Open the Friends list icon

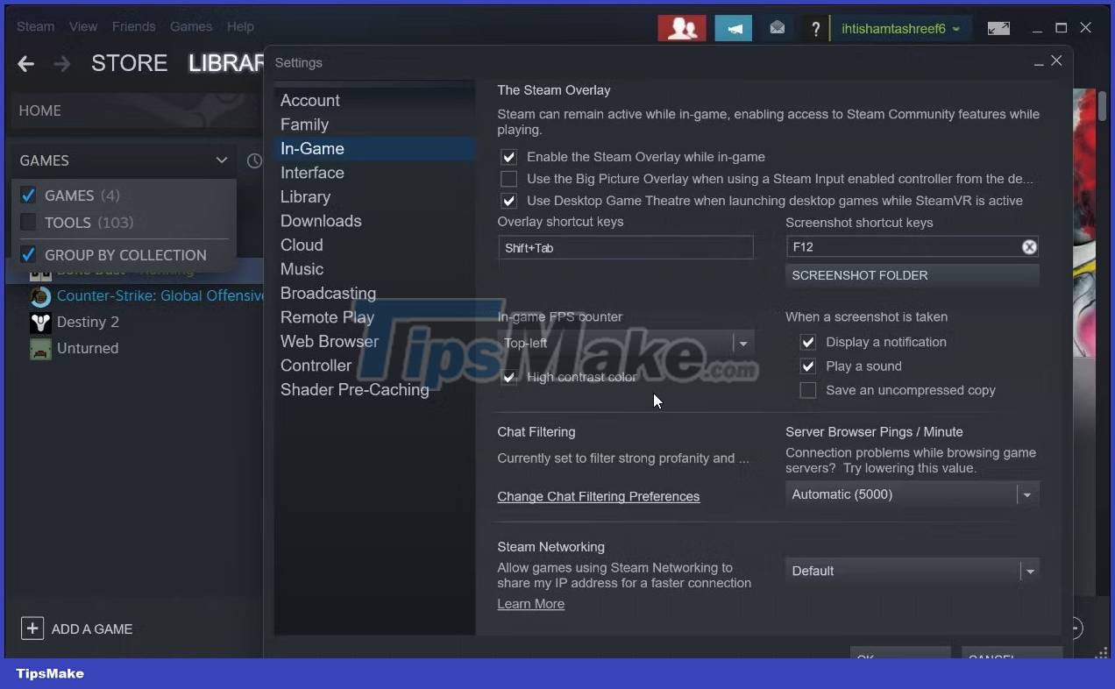682,27
